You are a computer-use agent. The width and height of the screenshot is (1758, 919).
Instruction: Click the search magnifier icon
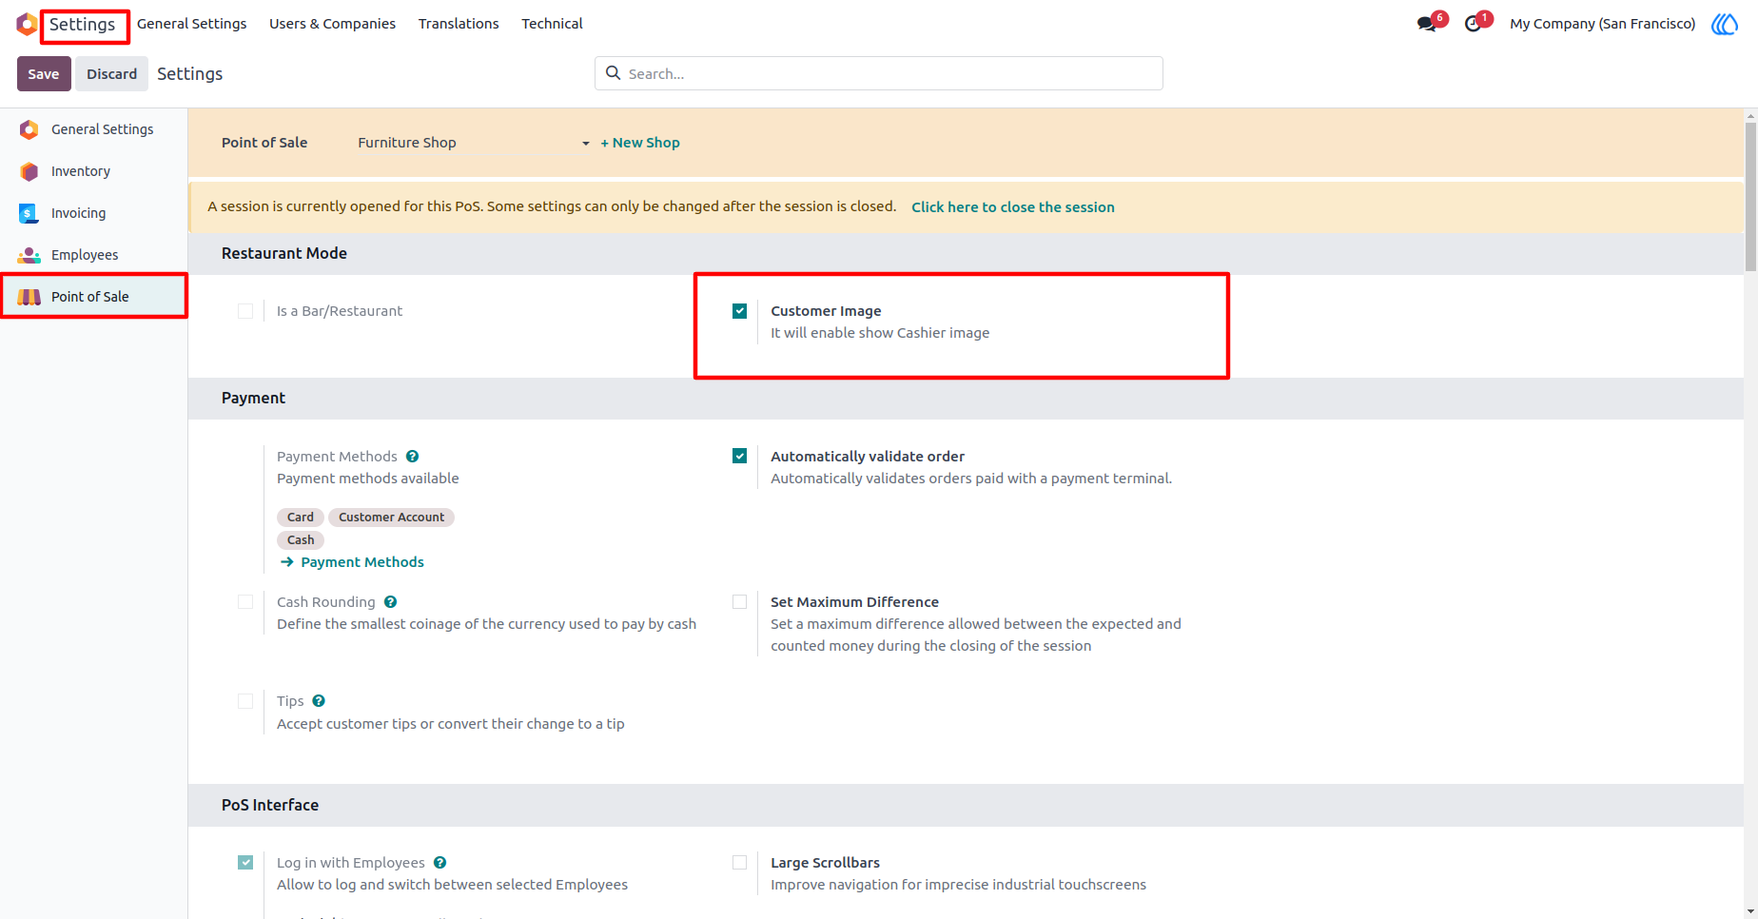614,73
